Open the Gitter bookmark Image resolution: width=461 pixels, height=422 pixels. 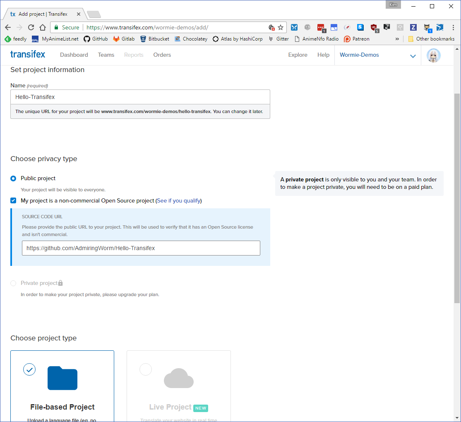tap(279, 39)
